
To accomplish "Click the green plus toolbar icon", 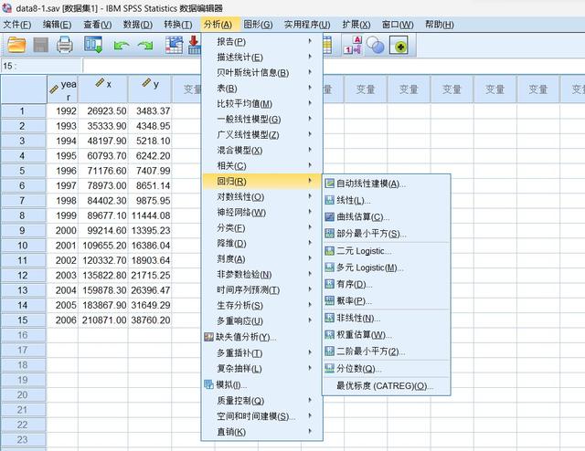I will (399, 46).
